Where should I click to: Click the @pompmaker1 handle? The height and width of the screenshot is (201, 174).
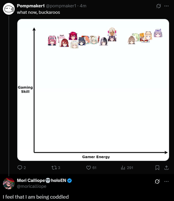pyautogui.click(x=61, y=6)
